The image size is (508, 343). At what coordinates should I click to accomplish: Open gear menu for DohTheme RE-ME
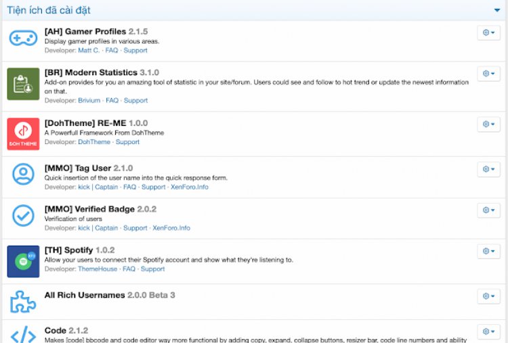[x=488, y=124]
